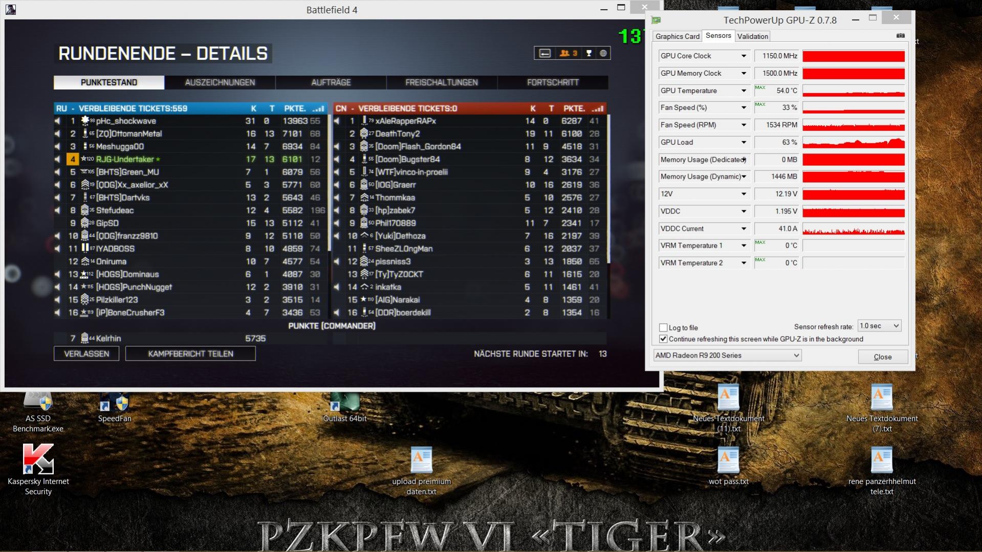
Task: Switch to the Graphics Card tab in GPU-Z
Action: pyautogui.click(x=677, y=36)
